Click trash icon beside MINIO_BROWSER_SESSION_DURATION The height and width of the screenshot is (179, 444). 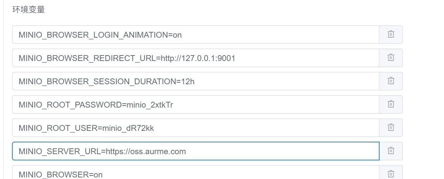pos(391,81)
